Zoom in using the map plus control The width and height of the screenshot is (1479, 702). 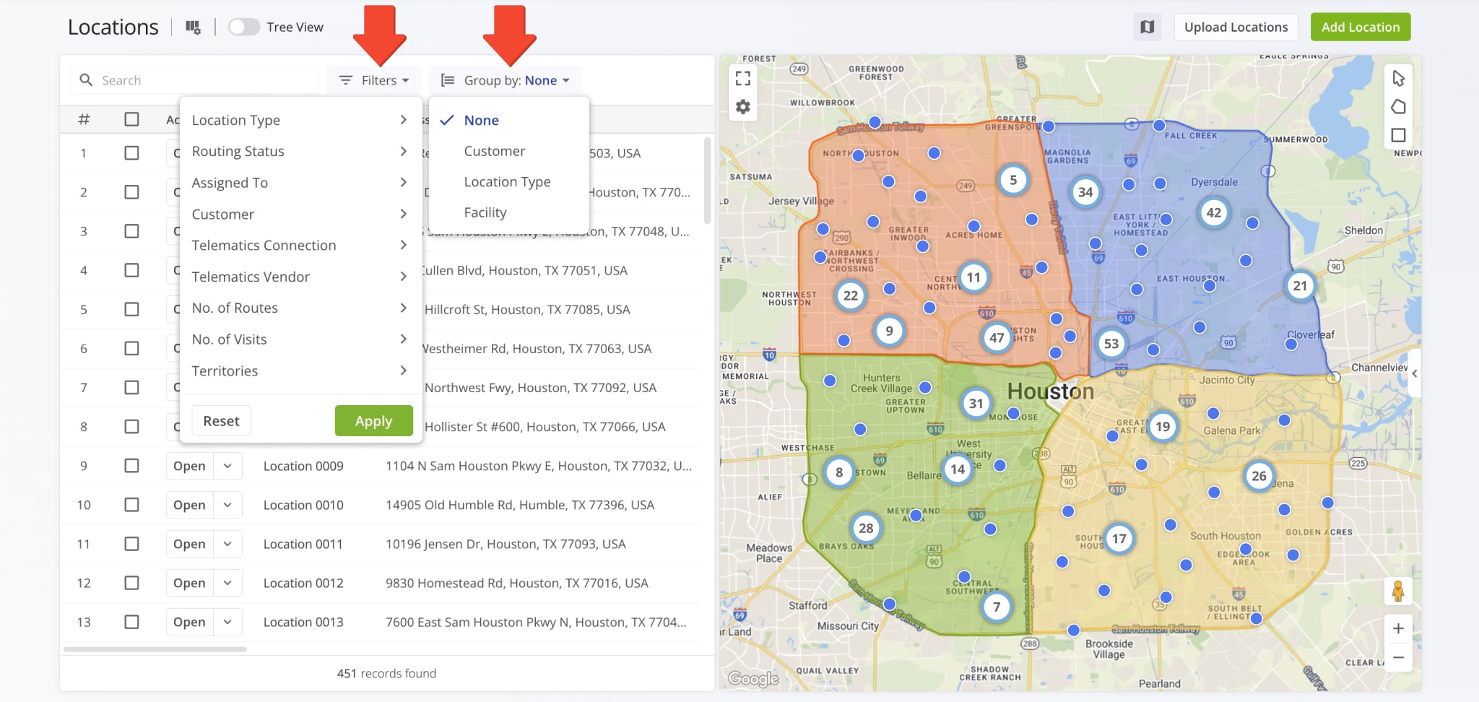tap(1399, 628)
